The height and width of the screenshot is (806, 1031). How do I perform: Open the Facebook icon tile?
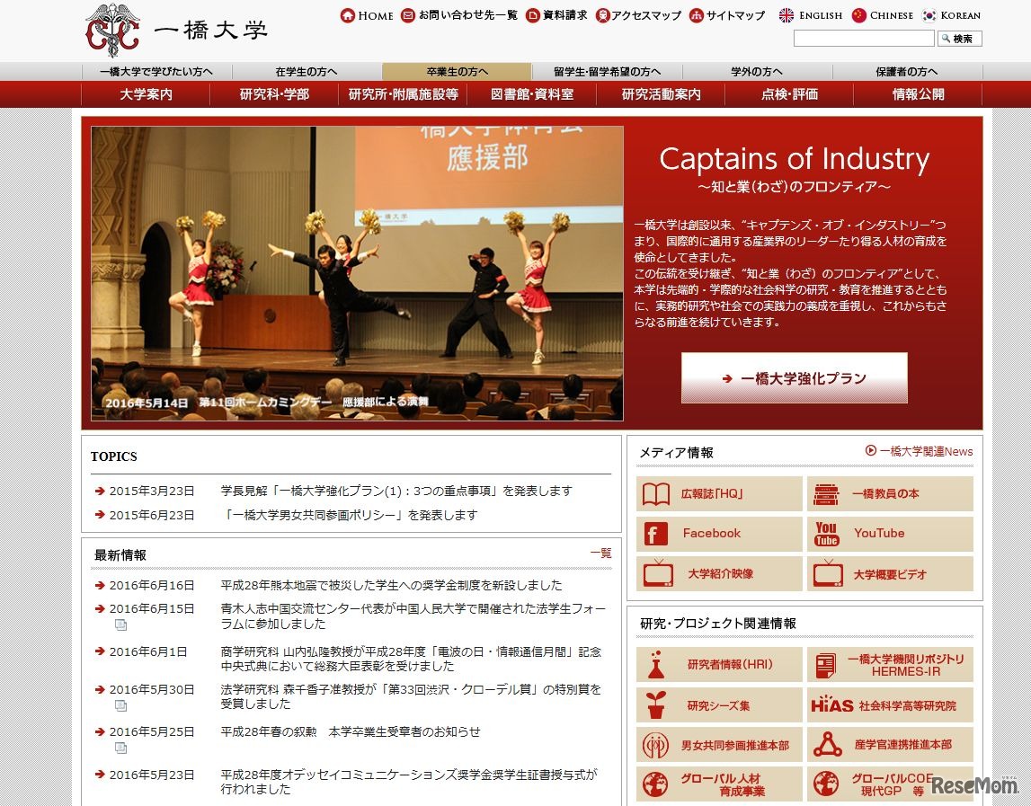pos(719,534)
